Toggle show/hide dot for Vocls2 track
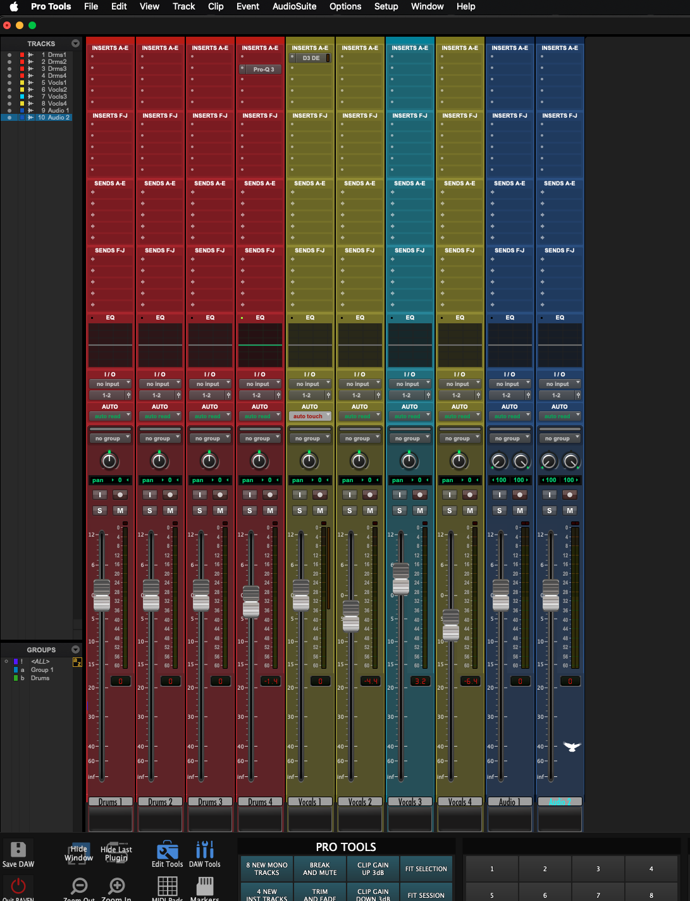Image resolution: width=690 pixels, height=901 pixels. 9,90
